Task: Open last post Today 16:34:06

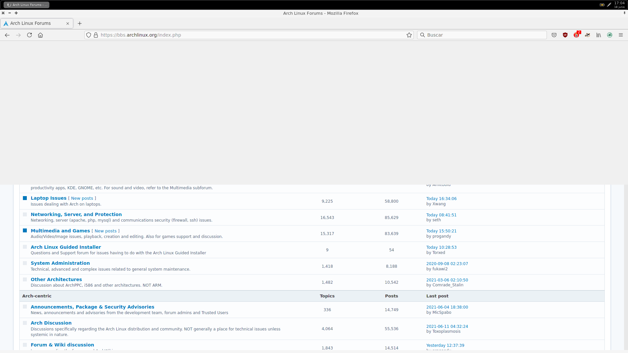Action: pyautogui.click(x=441, y=199)
